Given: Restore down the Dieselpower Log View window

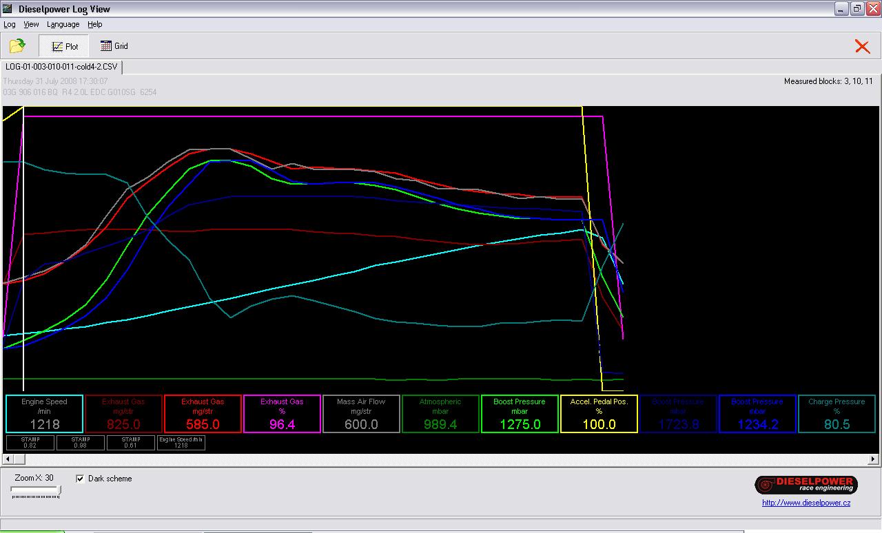Looking at the screenshot, I should click(x=857, y=9).
